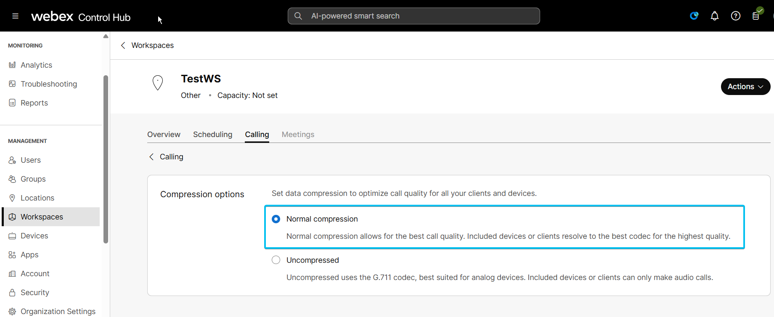774x317 pixels.
Task: Open Devices in management menu
Action: [34, 236]
